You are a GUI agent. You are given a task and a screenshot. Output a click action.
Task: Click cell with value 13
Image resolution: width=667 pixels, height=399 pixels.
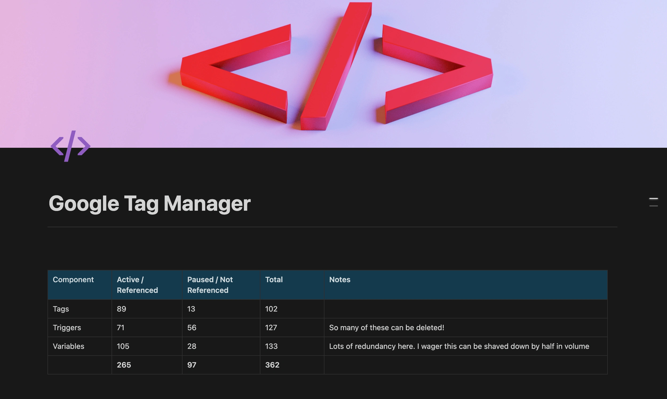click(221, 309)
